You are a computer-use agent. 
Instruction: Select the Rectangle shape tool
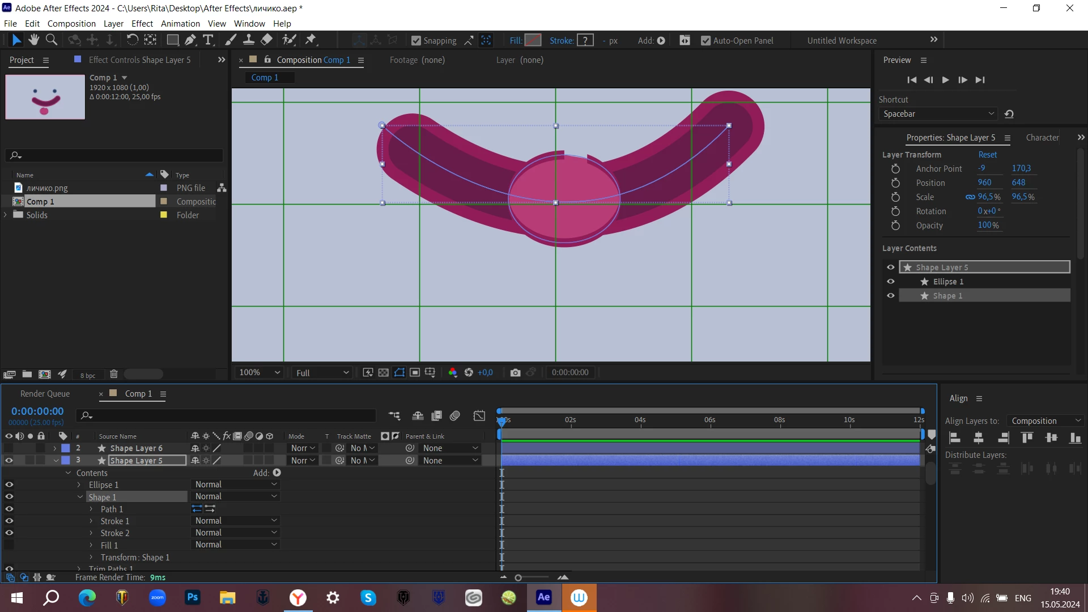[x=172, y=40]
